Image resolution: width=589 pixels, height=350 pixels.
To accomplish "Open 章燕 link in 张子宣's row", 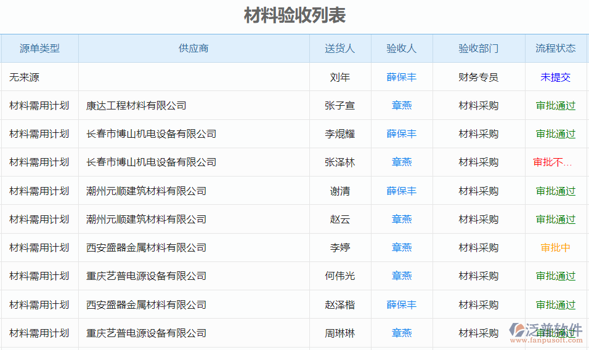I will pos(402,105).
